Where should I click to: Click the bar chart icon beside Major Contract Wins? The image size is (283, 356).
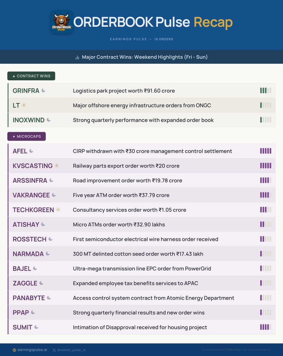[77, 57]
